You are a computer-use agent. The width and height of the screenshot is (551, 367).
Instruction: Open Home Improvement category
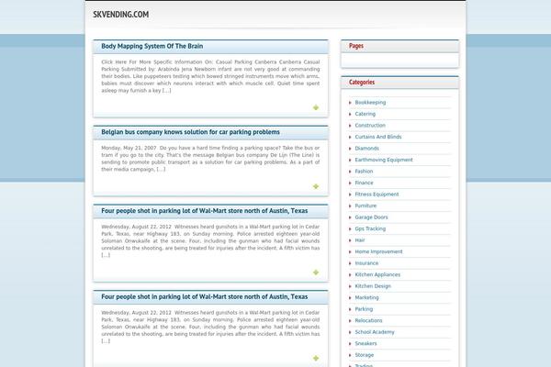pos(378,251)
